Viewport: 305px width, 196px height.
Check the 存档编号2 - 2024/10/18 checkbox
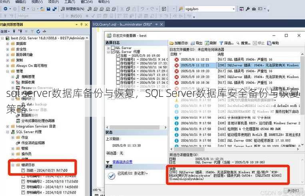click(x=118, y=63)
